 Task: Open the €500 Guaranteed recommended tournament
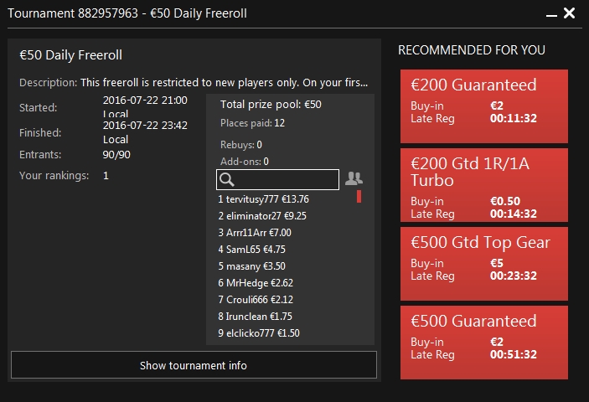[483, 343]
